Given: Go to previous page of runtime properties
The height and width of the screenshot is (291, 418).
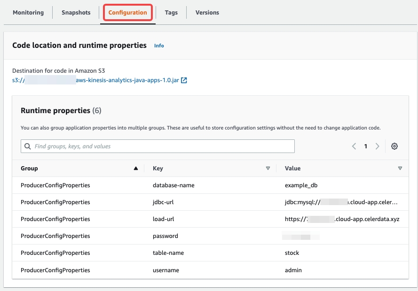Looking at the screenshot, I should (354, 146).
